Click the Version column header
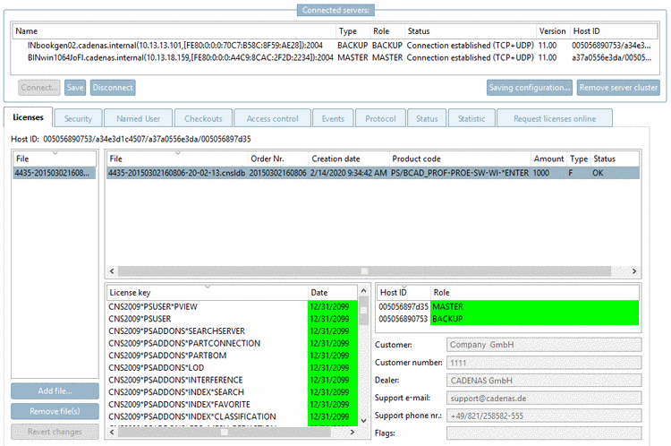671x446 pixels. tap(553, 31)
